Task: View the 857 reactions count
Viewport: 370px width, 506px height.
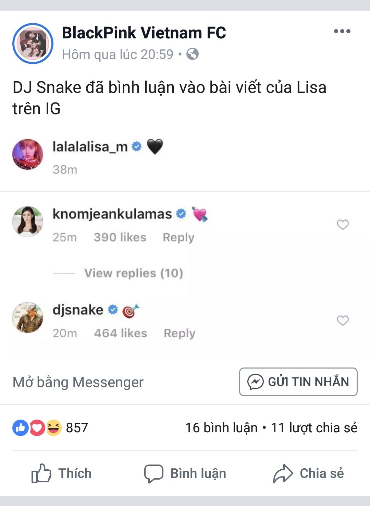Action: click(x=77, y=428)
